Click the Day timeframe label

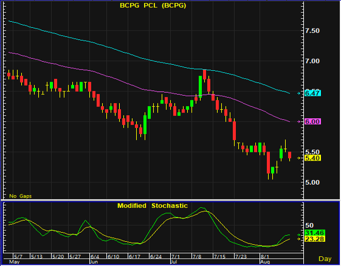point(325,259)
